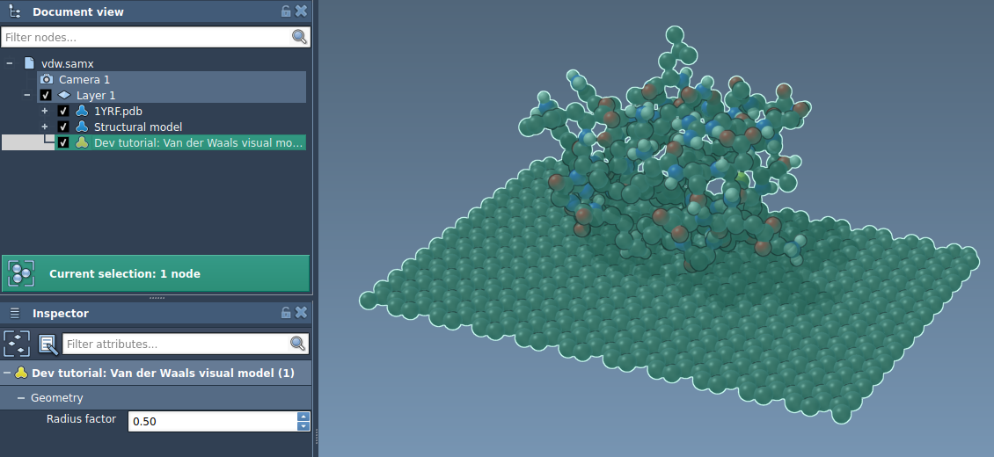Toggle the 1YRF.pdb visibility checkbox

coord(63,111)
